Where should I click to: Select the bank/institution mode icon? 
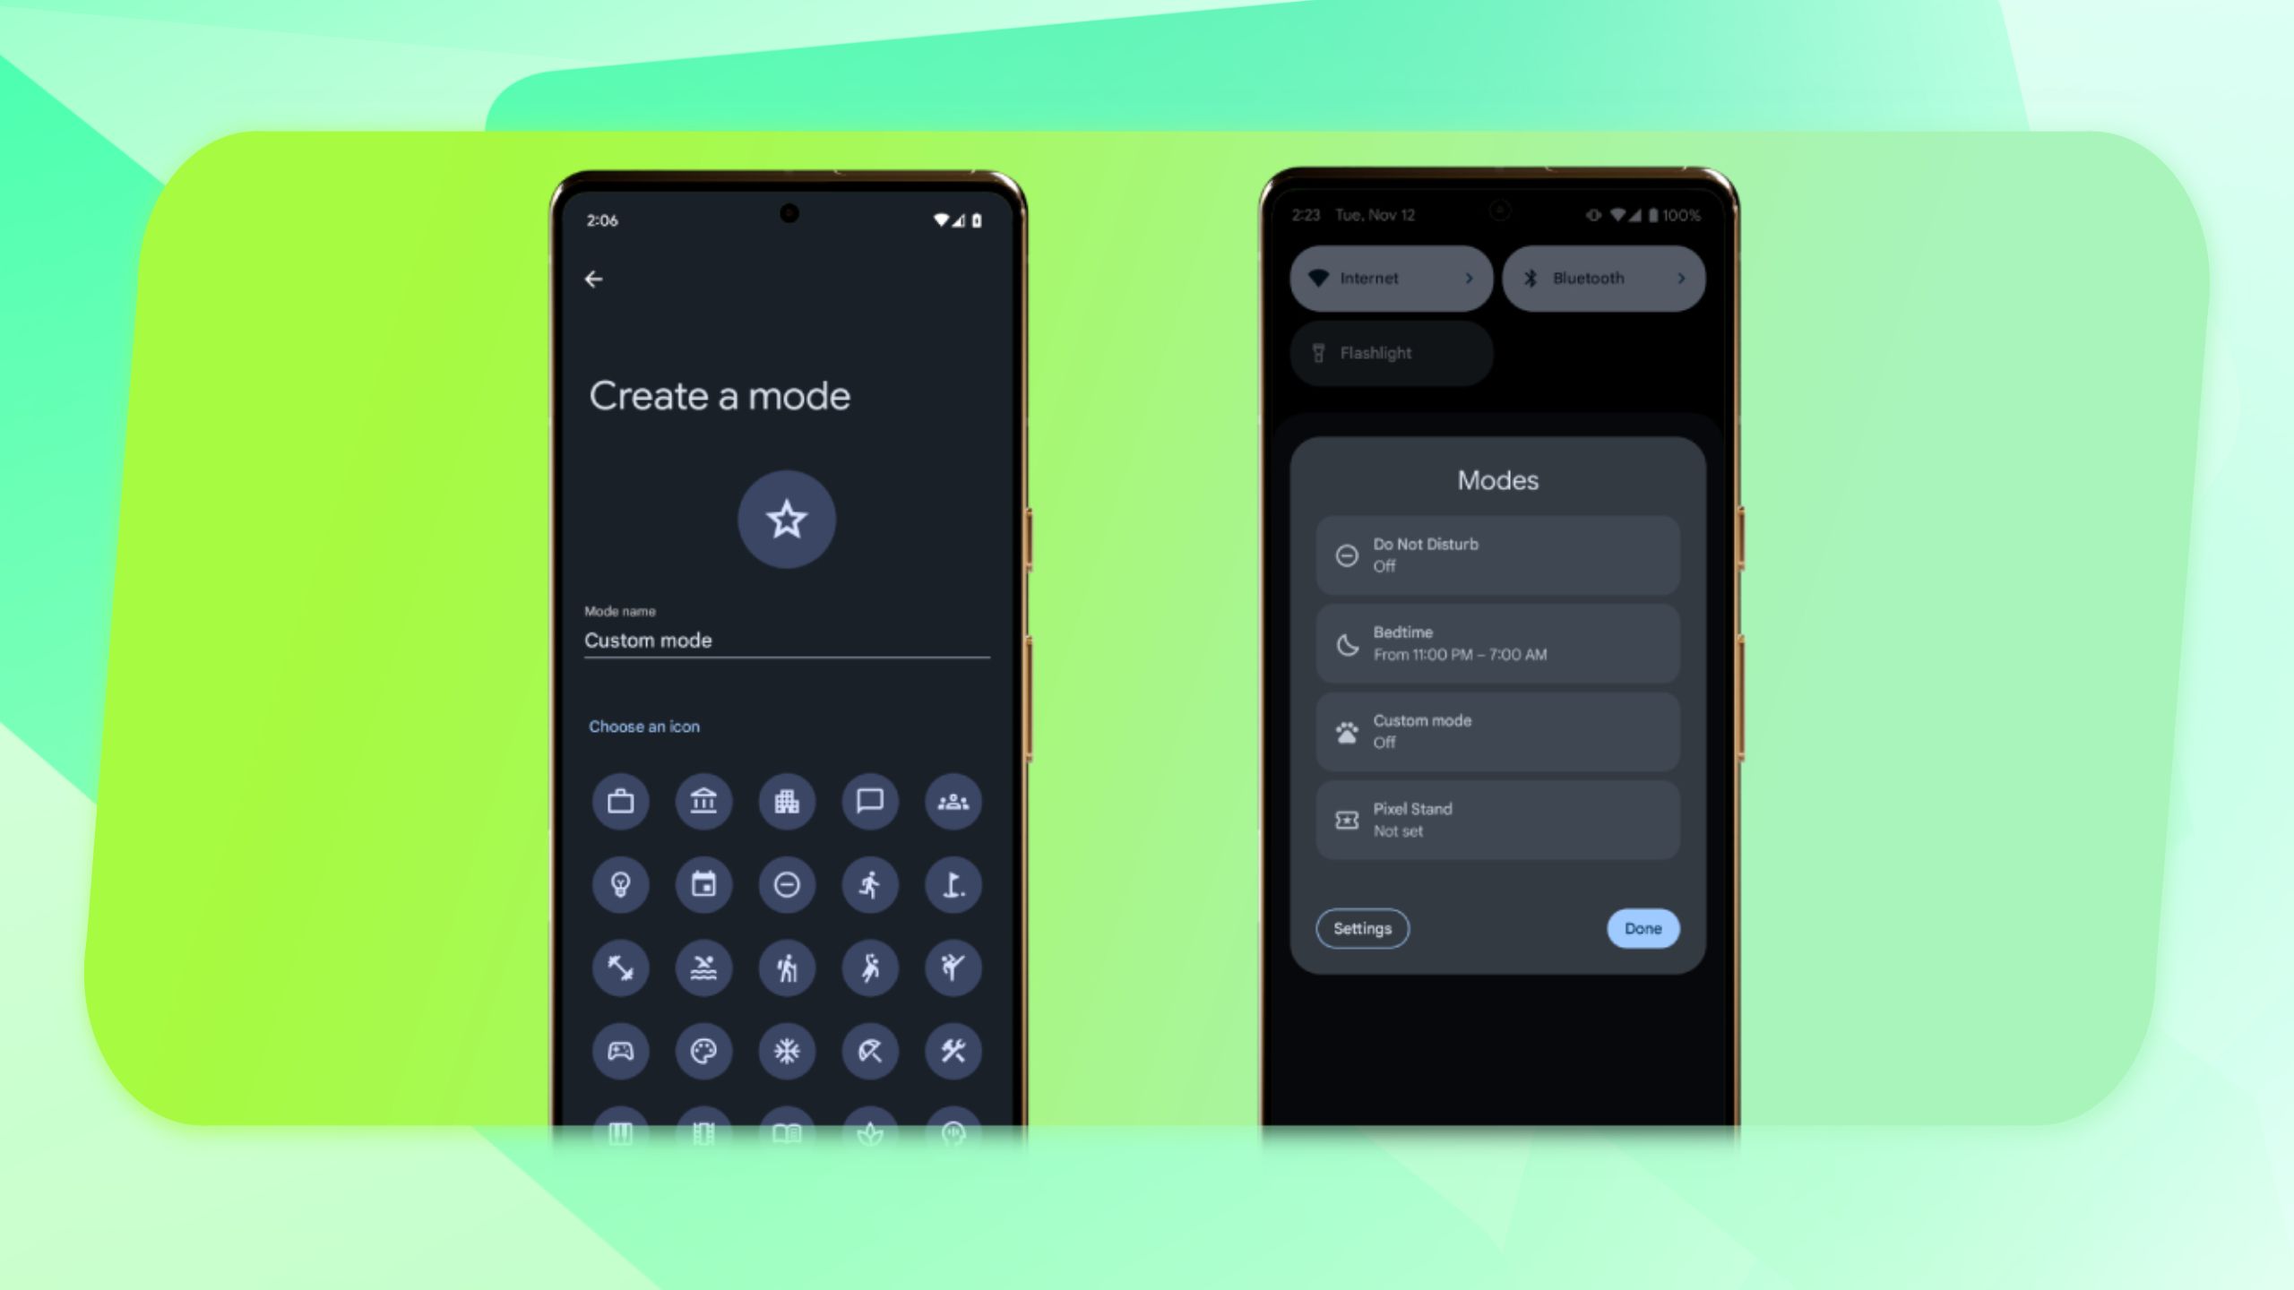[x=703, y=800]
